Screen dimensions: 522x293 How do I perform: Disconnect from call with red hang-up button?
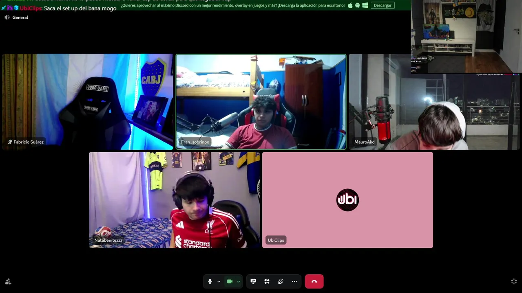coord(314,281)
